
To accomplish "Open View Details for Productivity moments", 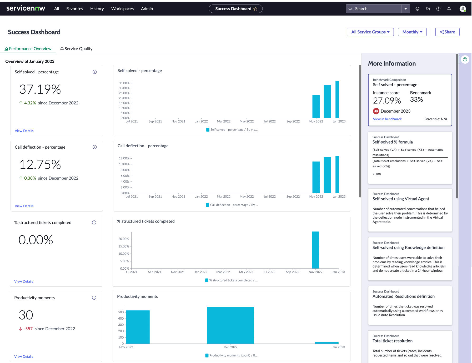I will coord(24,357).
